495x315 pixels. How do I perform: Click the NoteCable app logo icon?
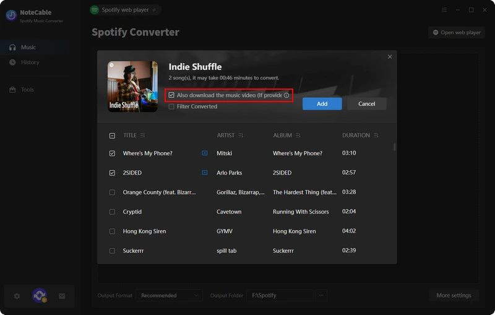coord(11,15)
